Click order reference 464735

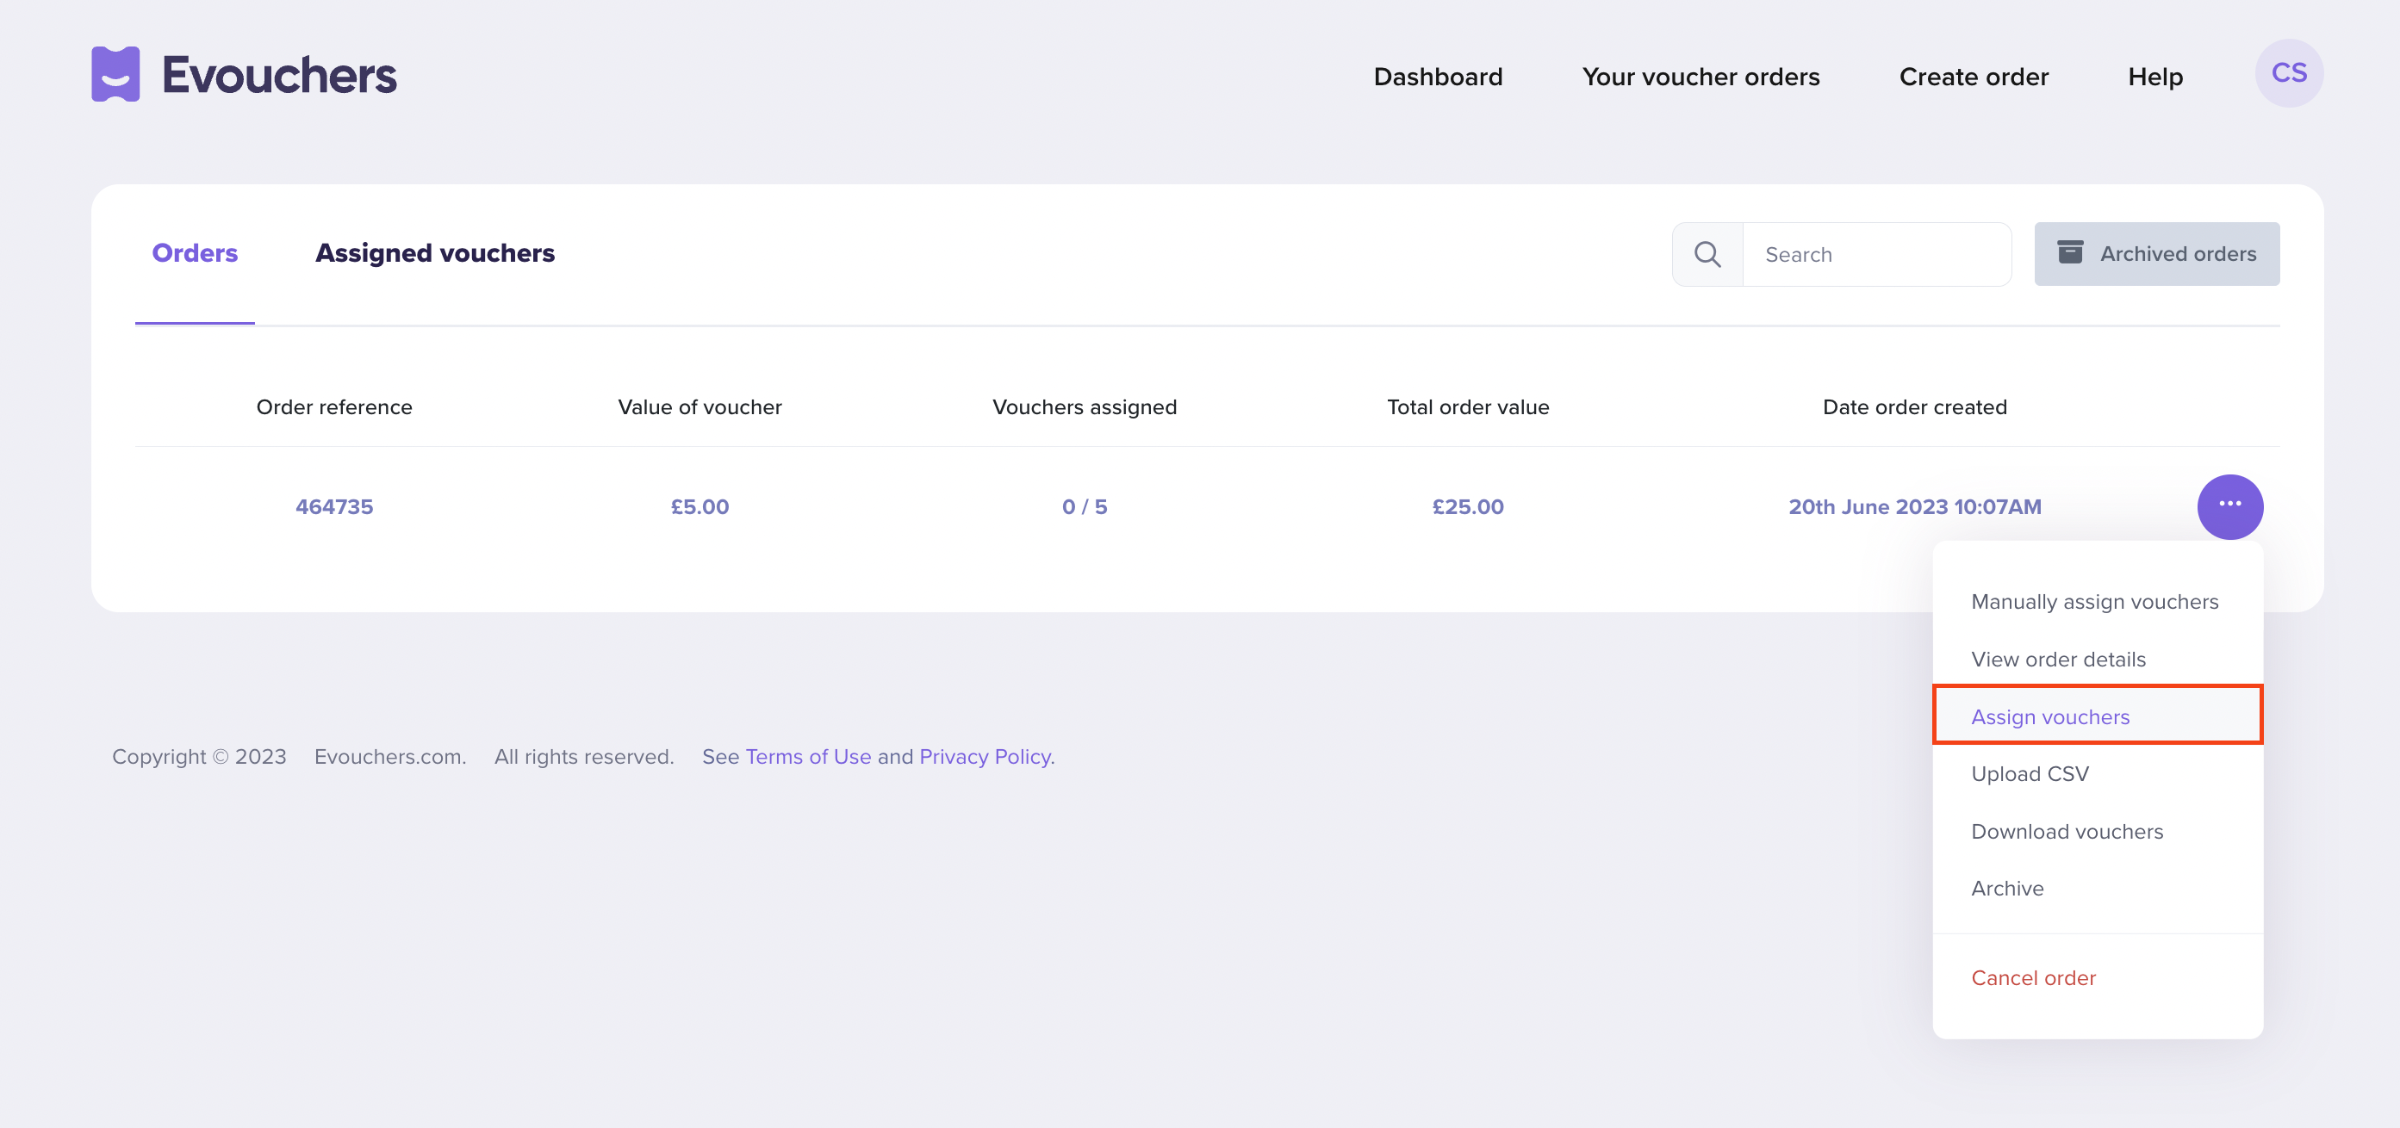[x=333, y=506]
